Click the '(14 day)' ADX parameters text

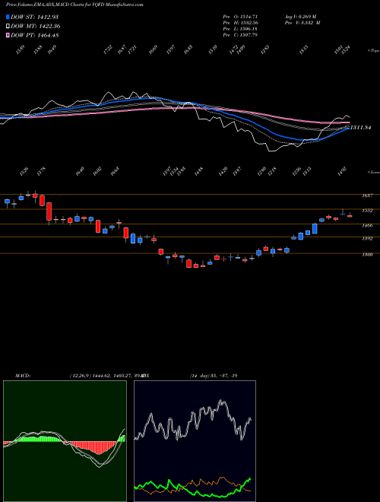coord(198,376)
